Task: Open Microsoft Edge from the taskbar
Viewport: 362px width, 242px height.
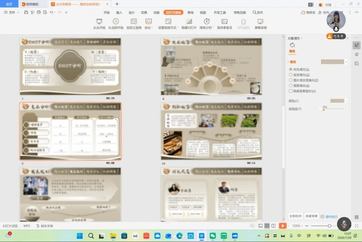Action: point(179,236)
